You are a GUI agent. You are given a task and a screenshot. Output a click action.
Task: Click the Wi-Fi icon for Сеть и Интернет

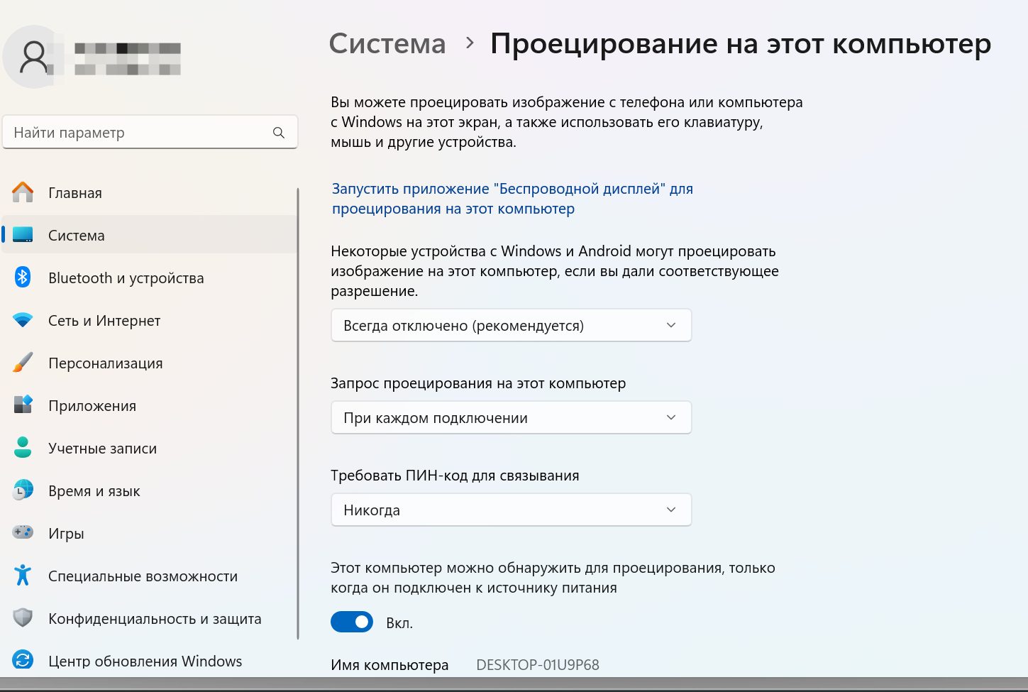23,320
